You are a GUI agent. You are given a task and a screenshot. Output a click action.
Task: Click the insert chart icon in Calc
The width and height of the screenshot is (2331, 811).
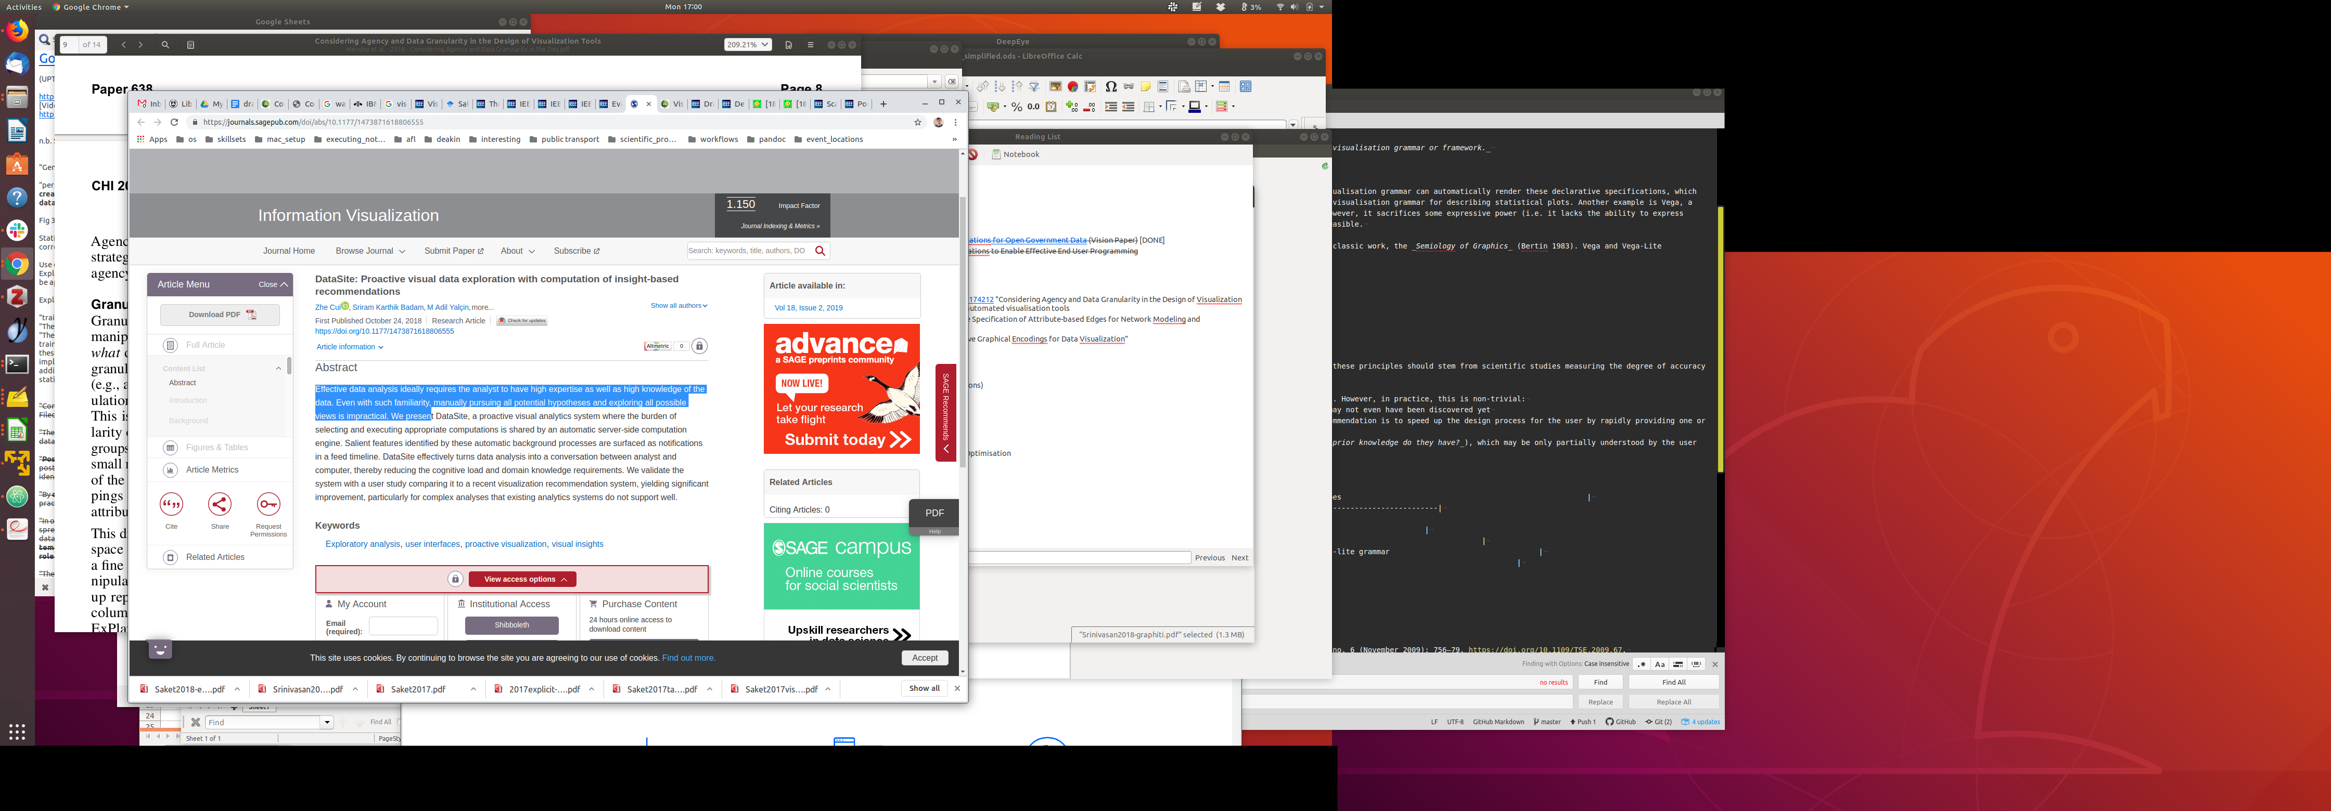point(1072,87)
